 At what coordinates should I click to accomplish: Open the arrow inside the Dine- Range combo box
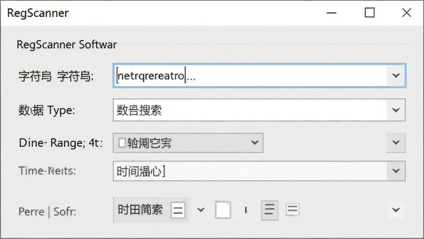[x=255, y=143]
